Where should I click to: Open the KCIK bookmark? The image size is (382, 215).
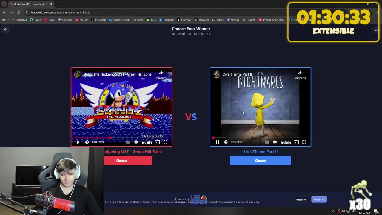[x=151, y=20]
